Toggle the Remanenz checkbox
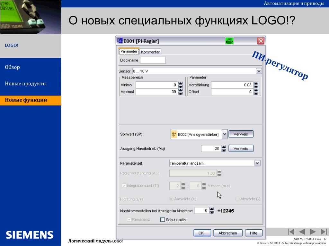 [129, 219]
